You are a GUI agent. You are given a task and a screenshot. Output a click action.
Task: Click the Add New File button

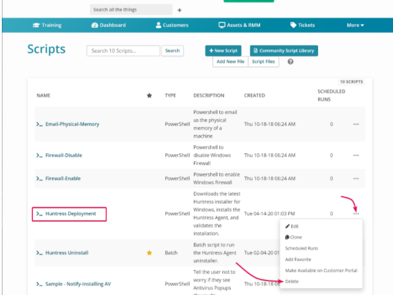click(230, 61)
